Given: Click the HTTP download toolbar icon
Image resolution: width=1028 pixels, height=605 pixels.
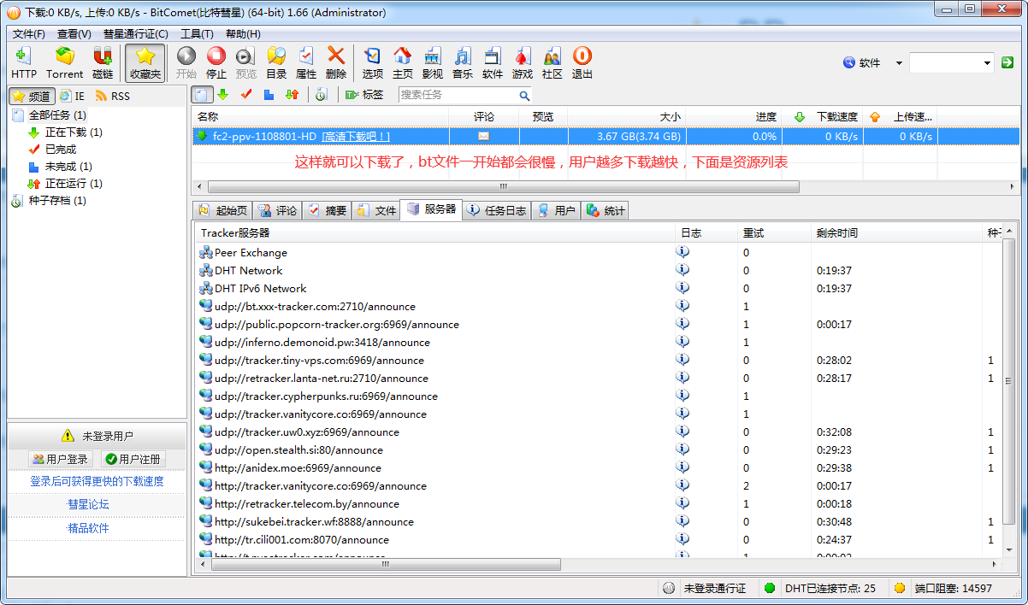Looking at the screenshot, I should (24, 62).
